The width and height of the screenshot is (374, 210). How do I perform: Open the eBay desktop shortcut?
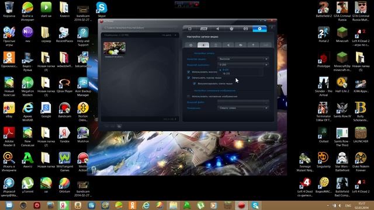(9, 110)
